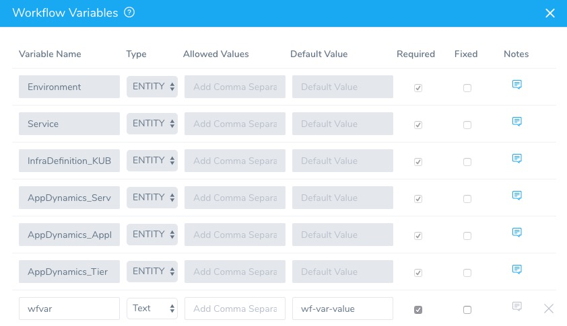Toggle Required checkbox for the Service row
Viewport: 567px width, 326px height.
pos(418,125)
